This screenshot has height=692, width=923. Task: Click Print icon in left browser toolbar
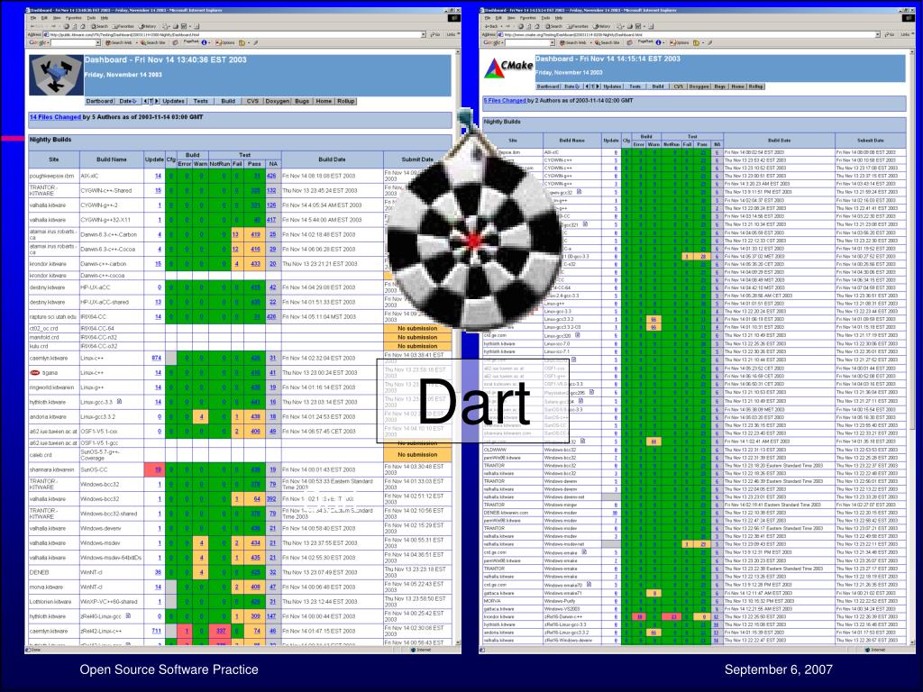(176, 26)
